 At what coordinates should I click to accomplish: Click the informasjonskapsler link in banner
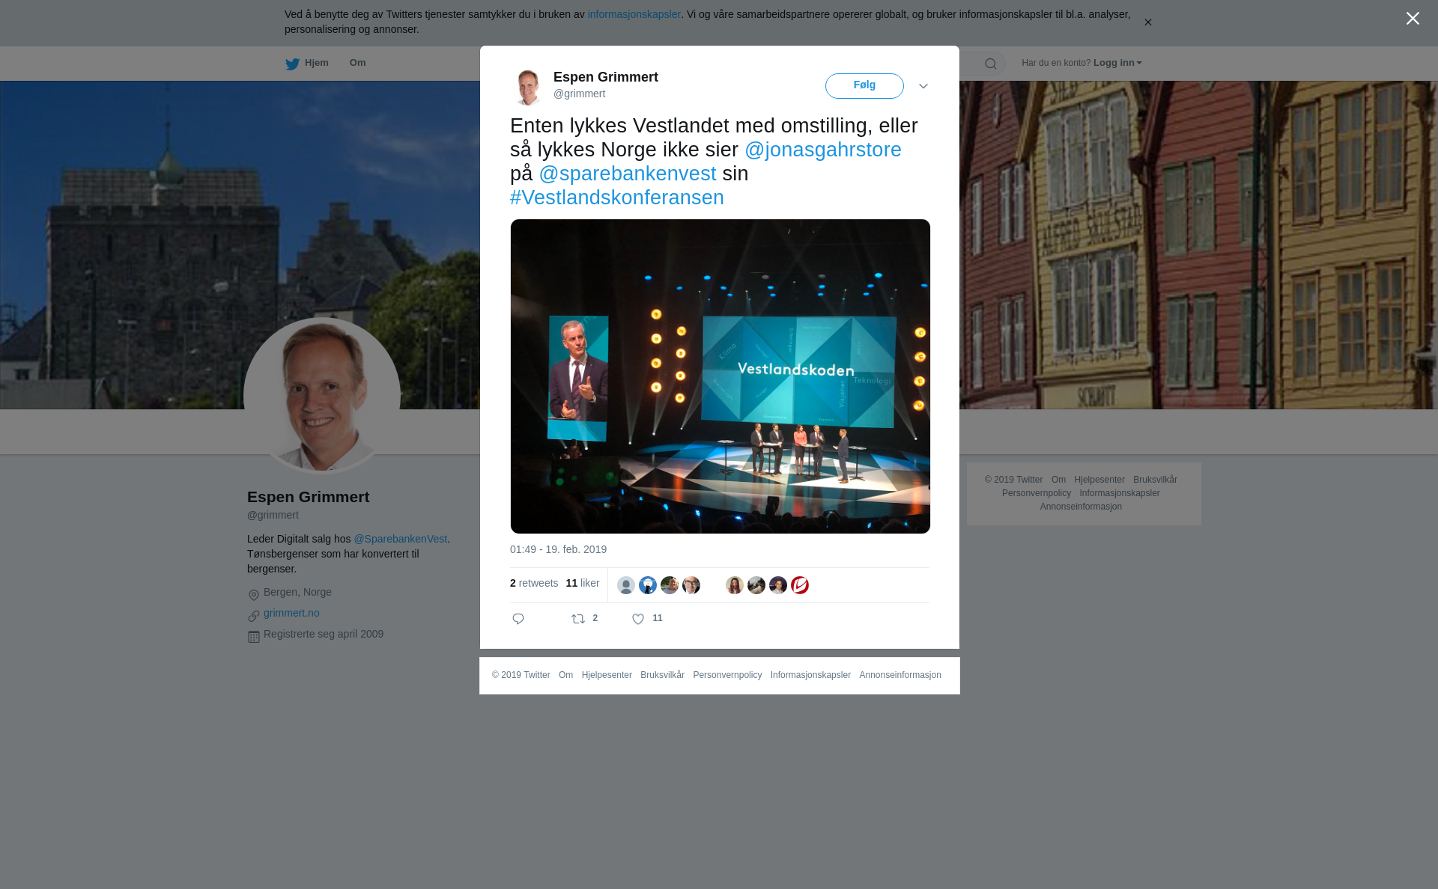[x=634, y=14]
